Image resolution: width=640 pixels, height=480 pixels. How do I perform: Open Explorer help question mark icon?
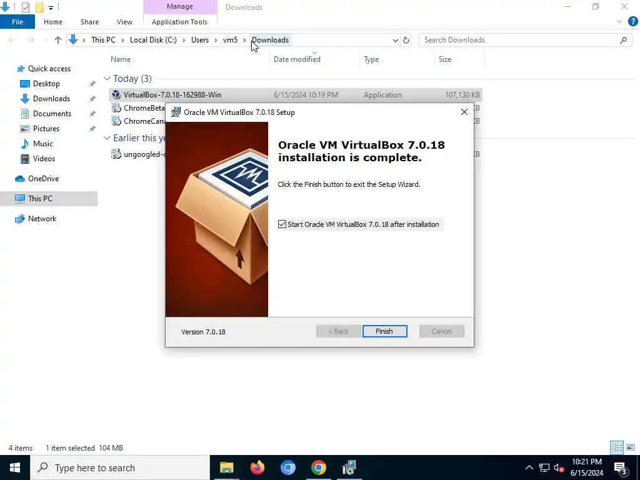point(632,22)
